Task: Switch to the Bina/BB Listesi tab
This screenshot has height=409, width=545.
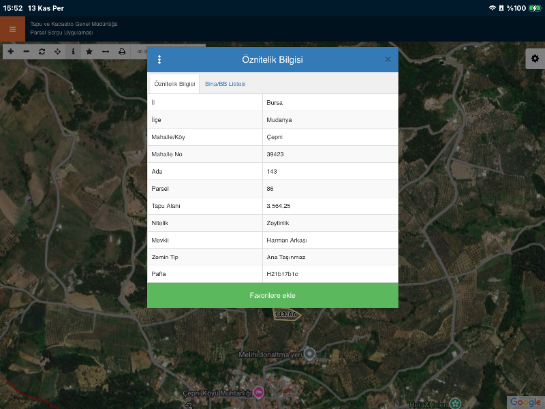Action: 225,84
